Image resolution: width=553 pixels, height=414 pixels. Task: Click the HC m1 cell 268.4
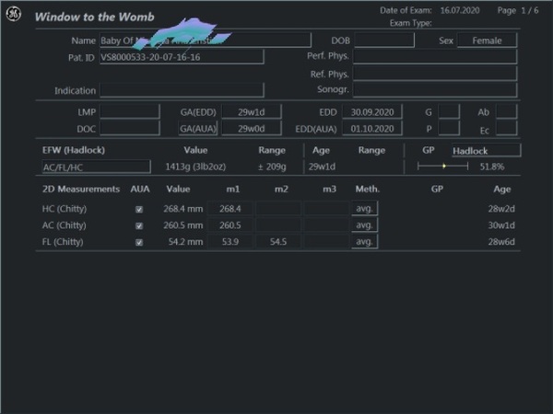(229, 209)
